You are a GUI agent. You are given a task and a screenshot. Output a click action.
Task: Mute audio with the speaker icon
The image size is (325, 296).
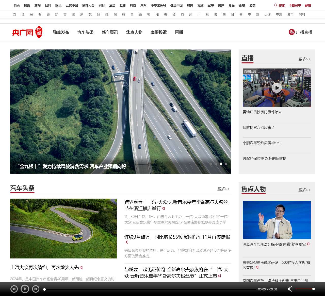tap(290, 289)
